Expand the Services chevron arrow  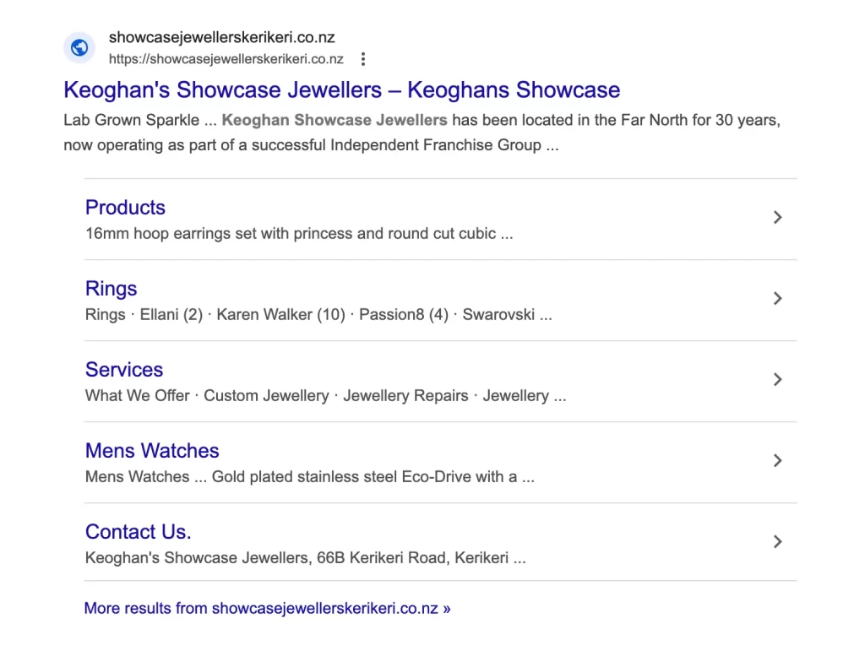pos(777,379)
